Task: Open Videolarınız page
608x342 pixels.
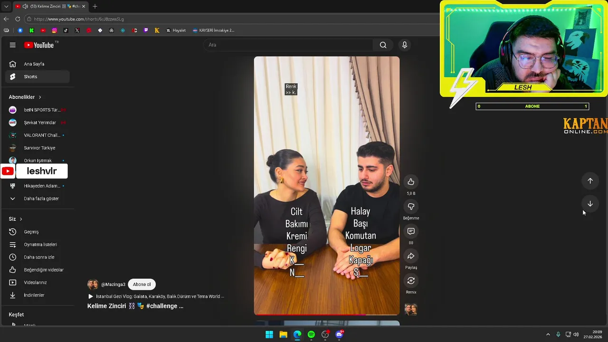Action: pyautogui.click(x=38, y=283)
